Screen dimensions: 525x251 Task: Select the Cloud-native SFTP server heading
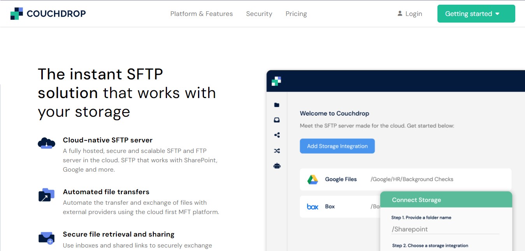(x=108, y=140)
